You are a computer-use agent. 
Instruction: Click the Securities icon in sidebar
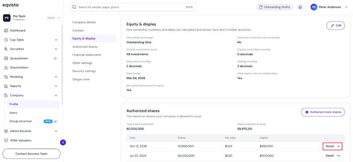point(6,49)
